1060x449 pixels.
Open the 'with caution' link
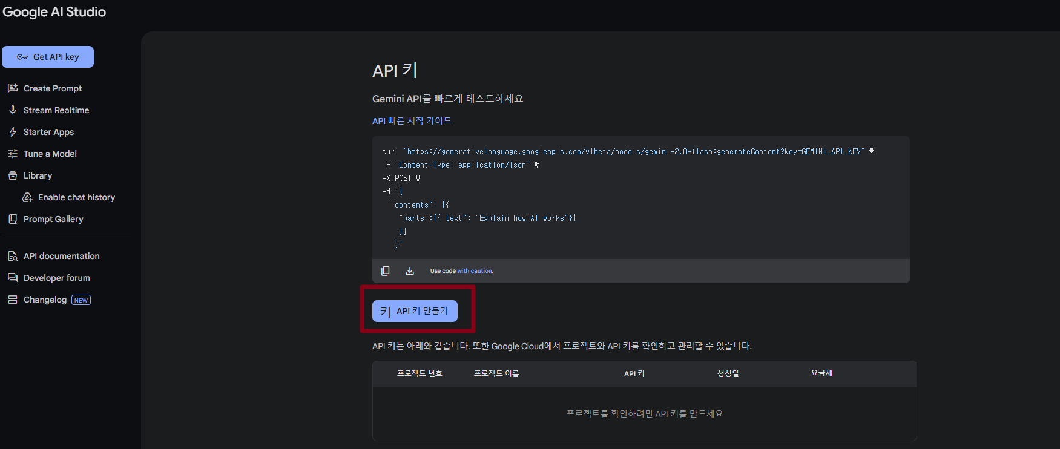(x=475, y=271)
